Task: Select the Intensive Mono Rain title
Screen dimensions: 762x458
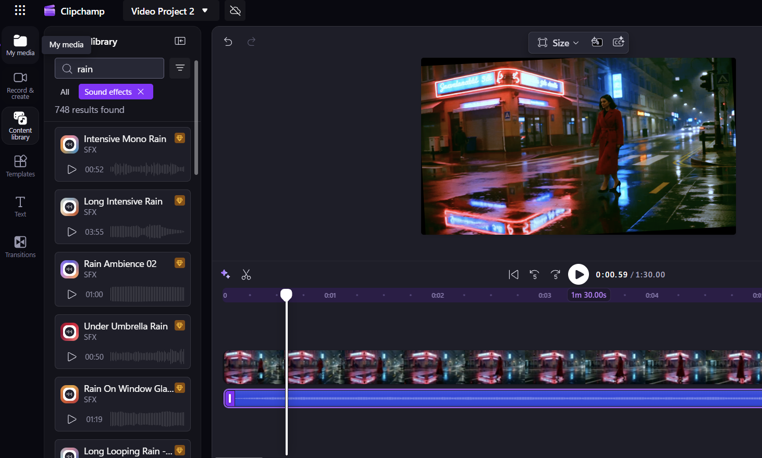Action: 125,139
